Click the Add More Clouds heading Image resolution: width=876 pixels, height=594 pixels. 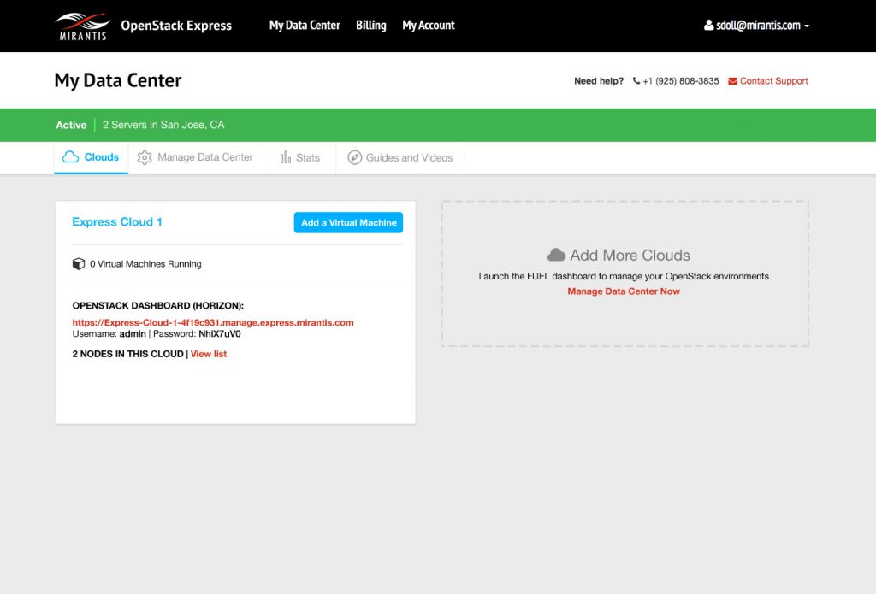click(x=630, y=256)
